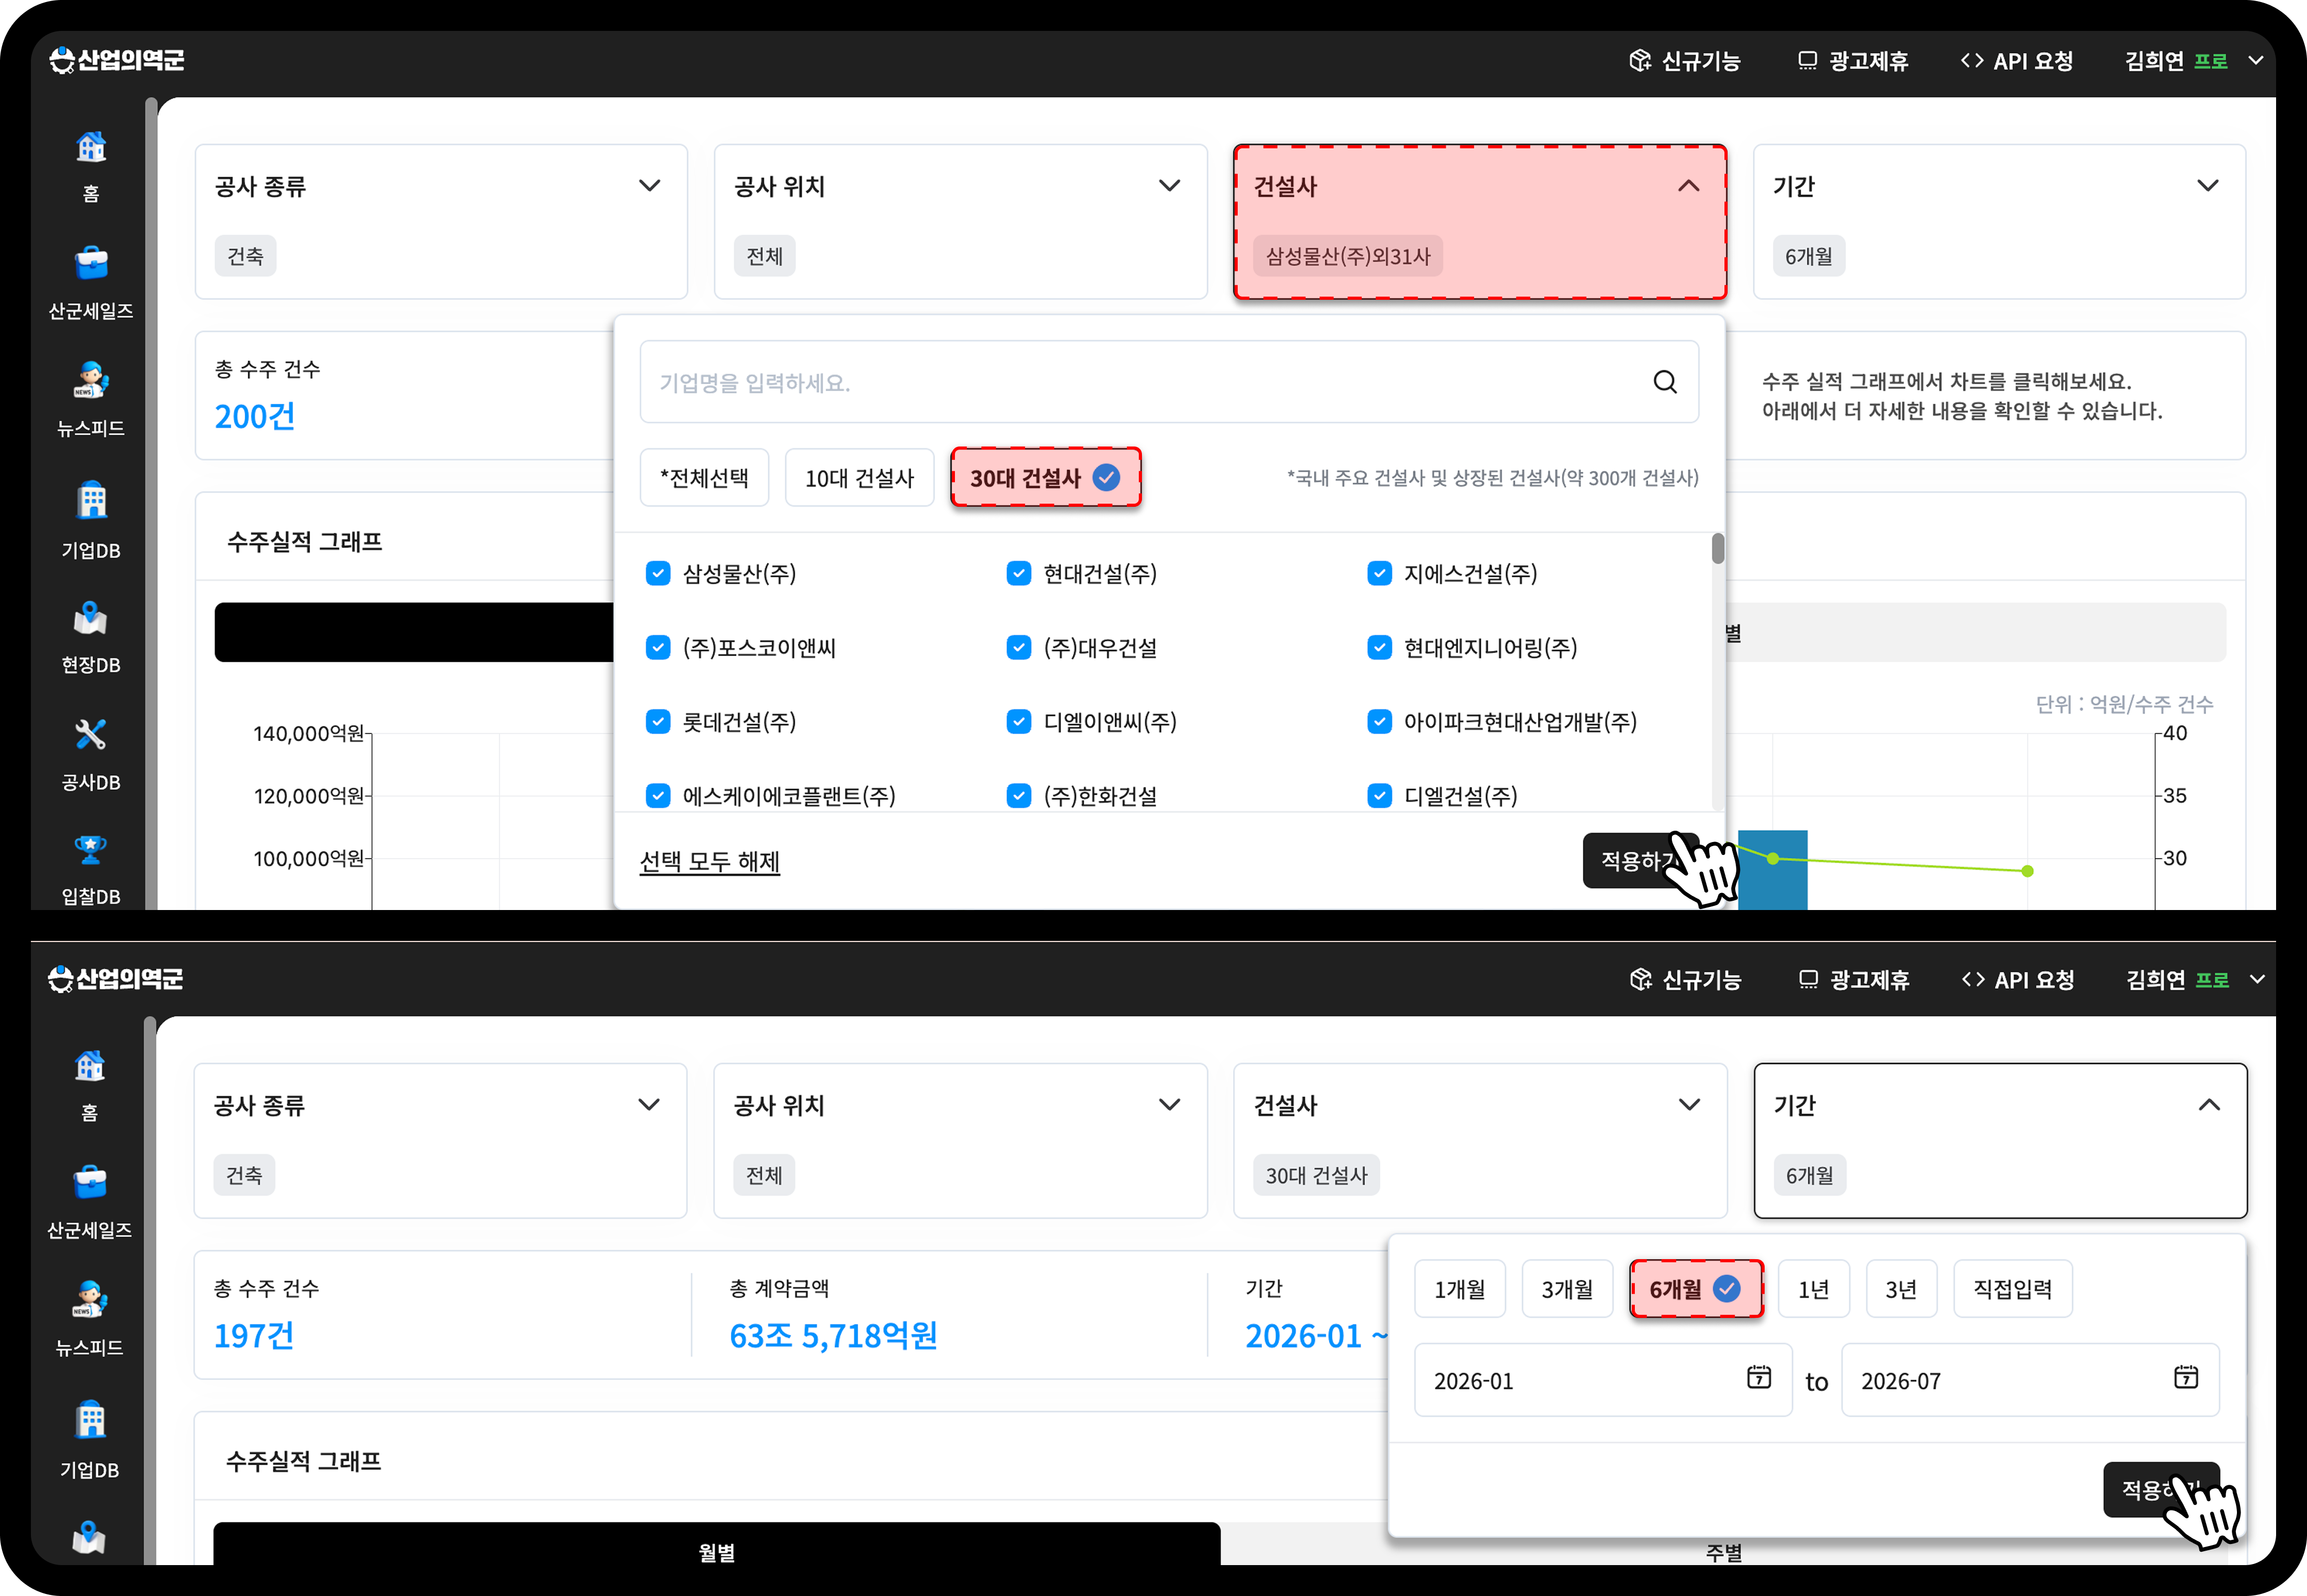Open 현장DB map icon in top sidebar
Image resolution: width=2307 pixels, height=1596 pixels.
point(91,618)
